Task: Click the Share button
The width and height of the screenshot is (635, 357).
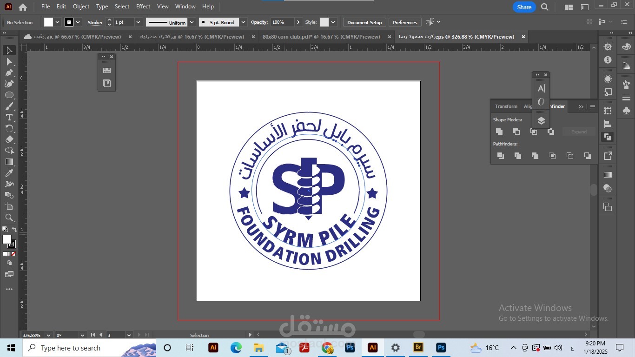Action: [524, 7]
